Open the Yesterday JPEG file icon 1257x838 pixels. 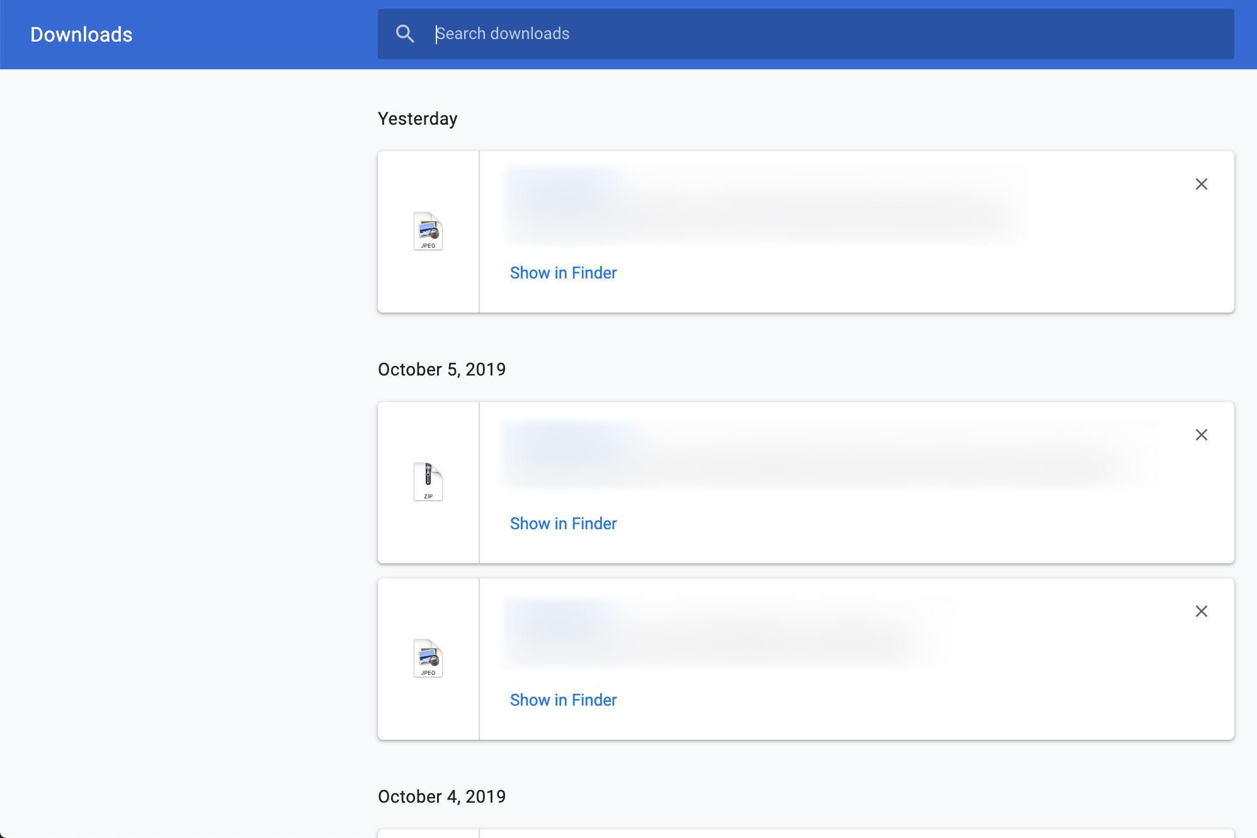click(428, 231)
